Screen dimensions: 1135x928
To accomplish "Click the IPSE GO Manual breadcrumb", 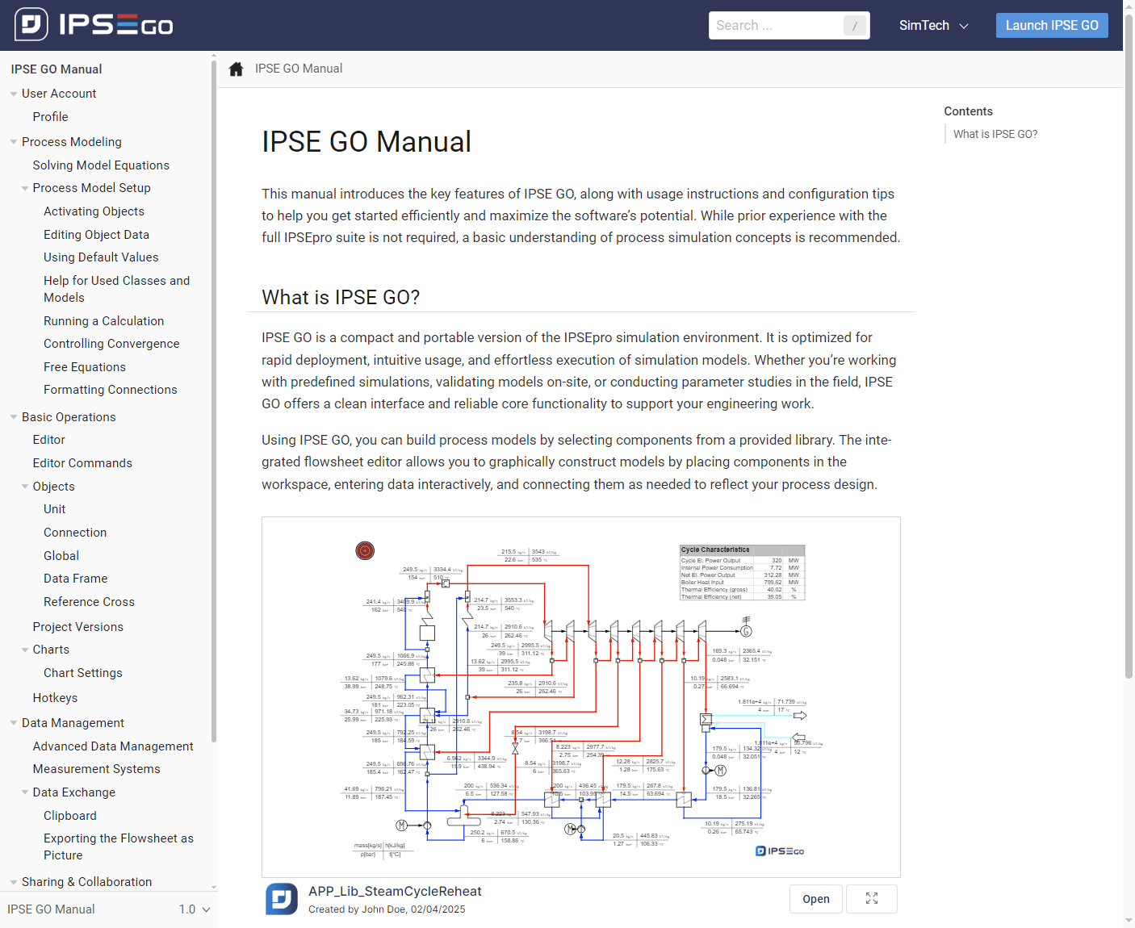I will (299, 69).
